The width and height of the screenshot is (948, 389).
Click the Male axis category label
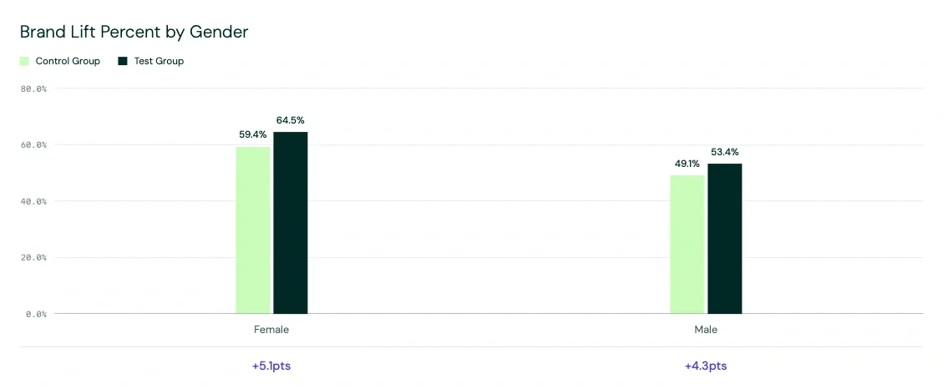click(x=706, y=330)
